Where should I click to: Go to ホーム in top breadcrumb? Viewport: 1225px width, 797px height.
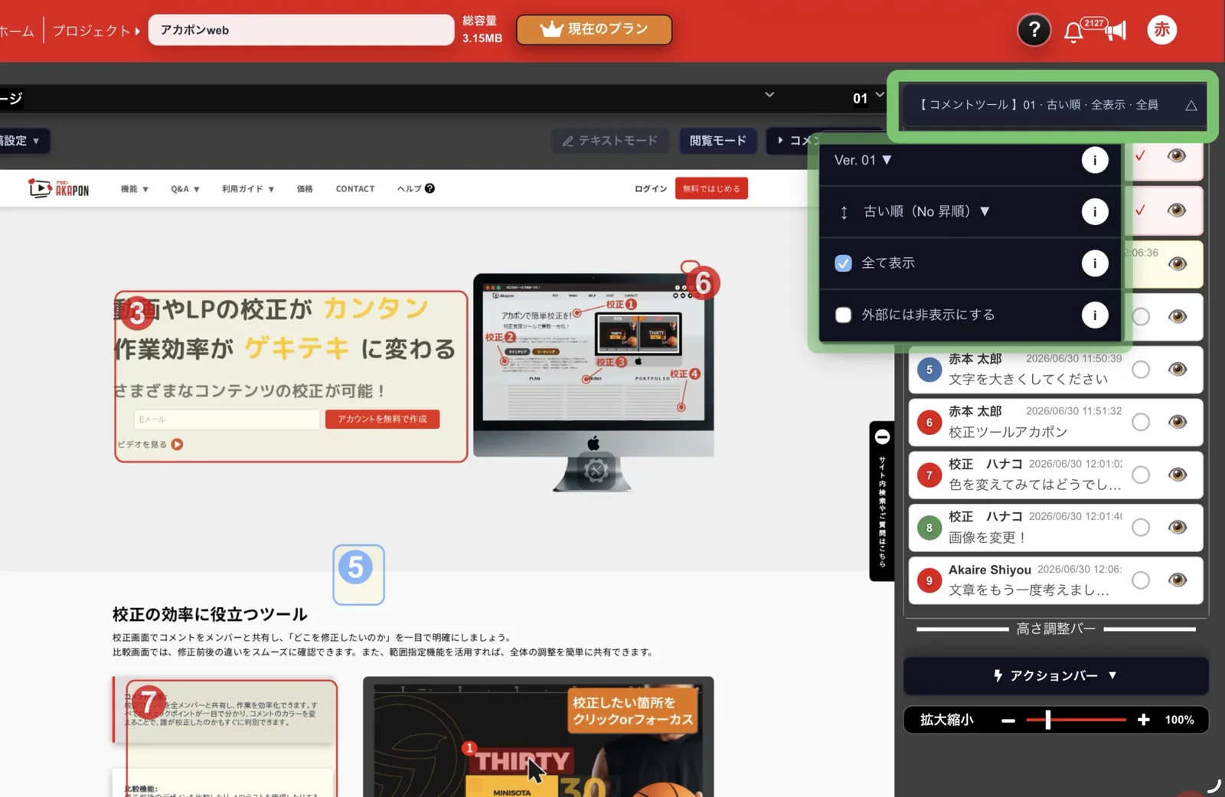tap(17, 31)
